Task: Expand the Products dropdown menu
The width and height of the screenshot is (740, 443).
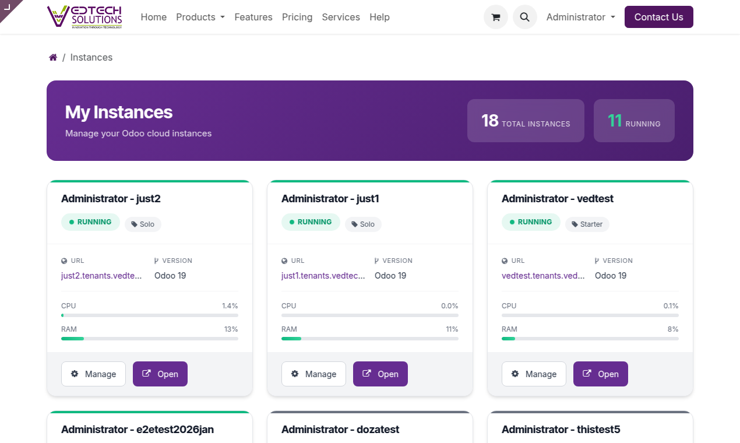Action: (200, 17)
